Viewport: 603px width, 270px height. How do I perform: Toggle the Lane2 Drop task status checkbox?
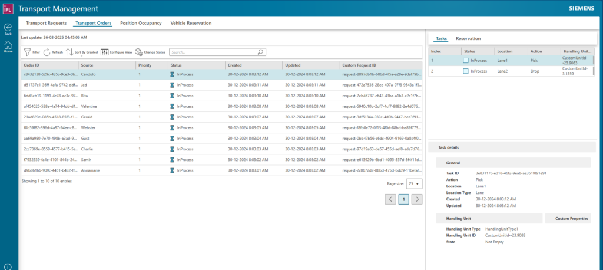[466, 71]
